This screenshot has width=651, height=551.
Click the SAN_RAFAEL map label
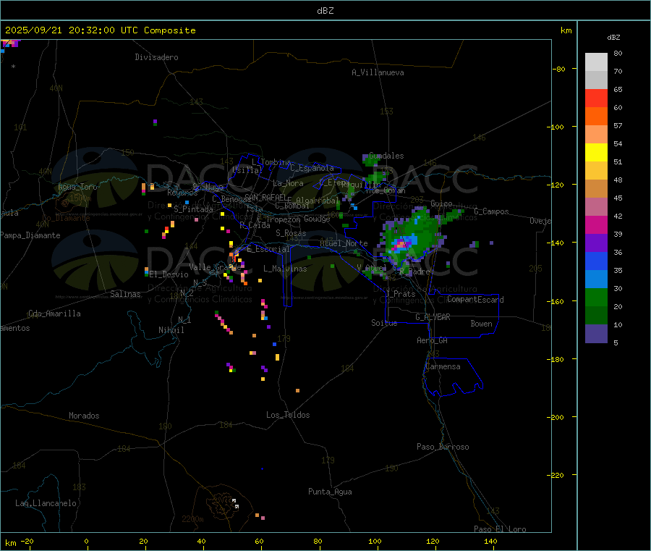[265, 198]
